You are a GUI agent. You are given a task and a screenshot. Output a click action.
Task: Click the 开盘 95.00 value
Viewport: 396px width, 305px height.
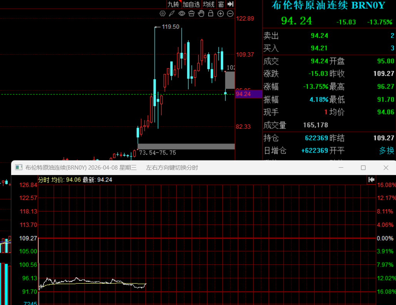tap(386, 61)
